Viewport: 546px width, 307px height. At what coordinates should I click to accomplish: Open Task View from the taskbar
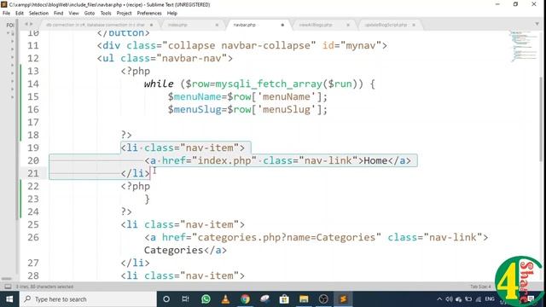(186, 299)
